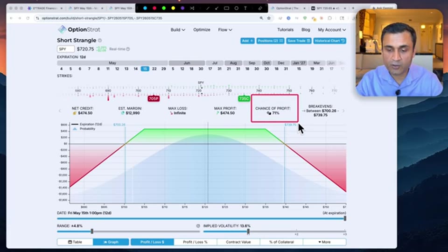448x252 pixels.
Task: Click the zoom magnifier icon in address bar
Action: pos(261,18)
